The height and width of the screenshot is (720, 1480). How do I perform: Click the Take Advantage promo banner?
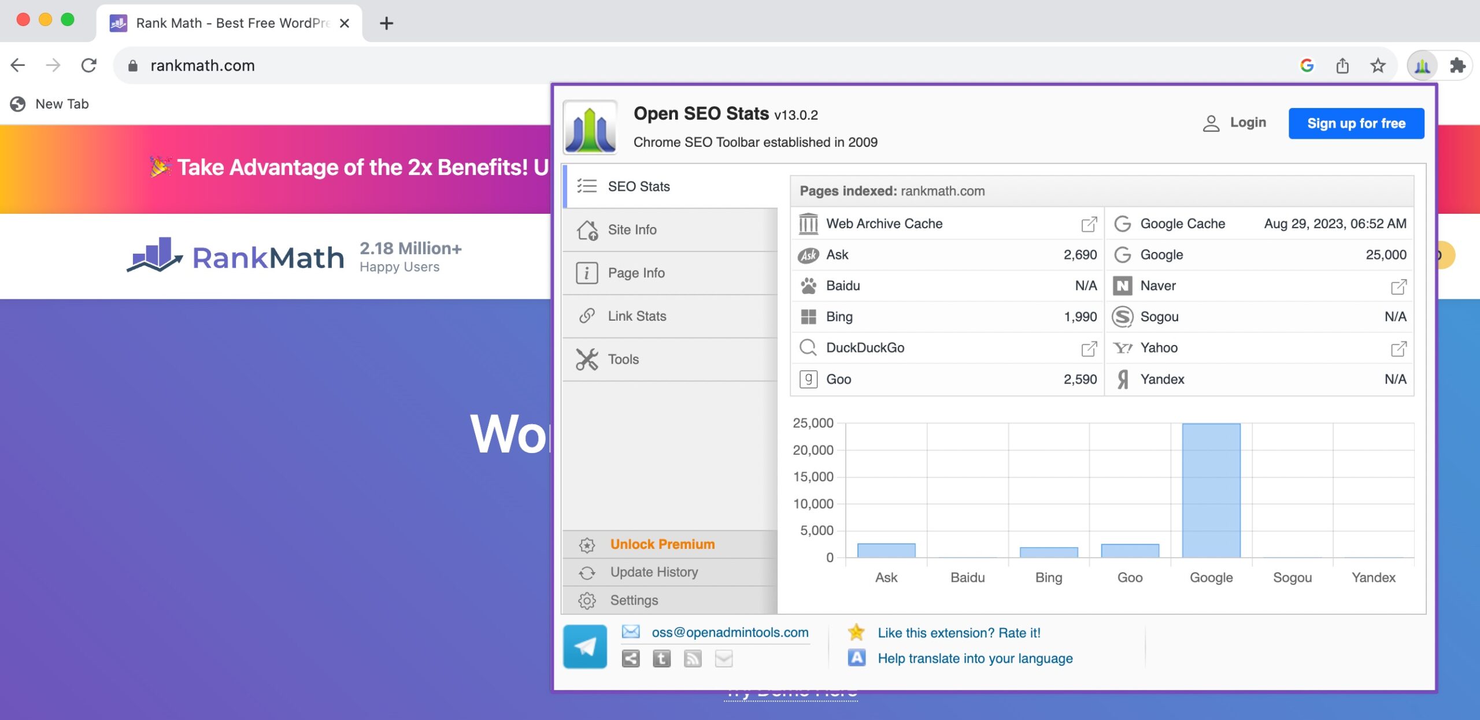pos(275,169)
